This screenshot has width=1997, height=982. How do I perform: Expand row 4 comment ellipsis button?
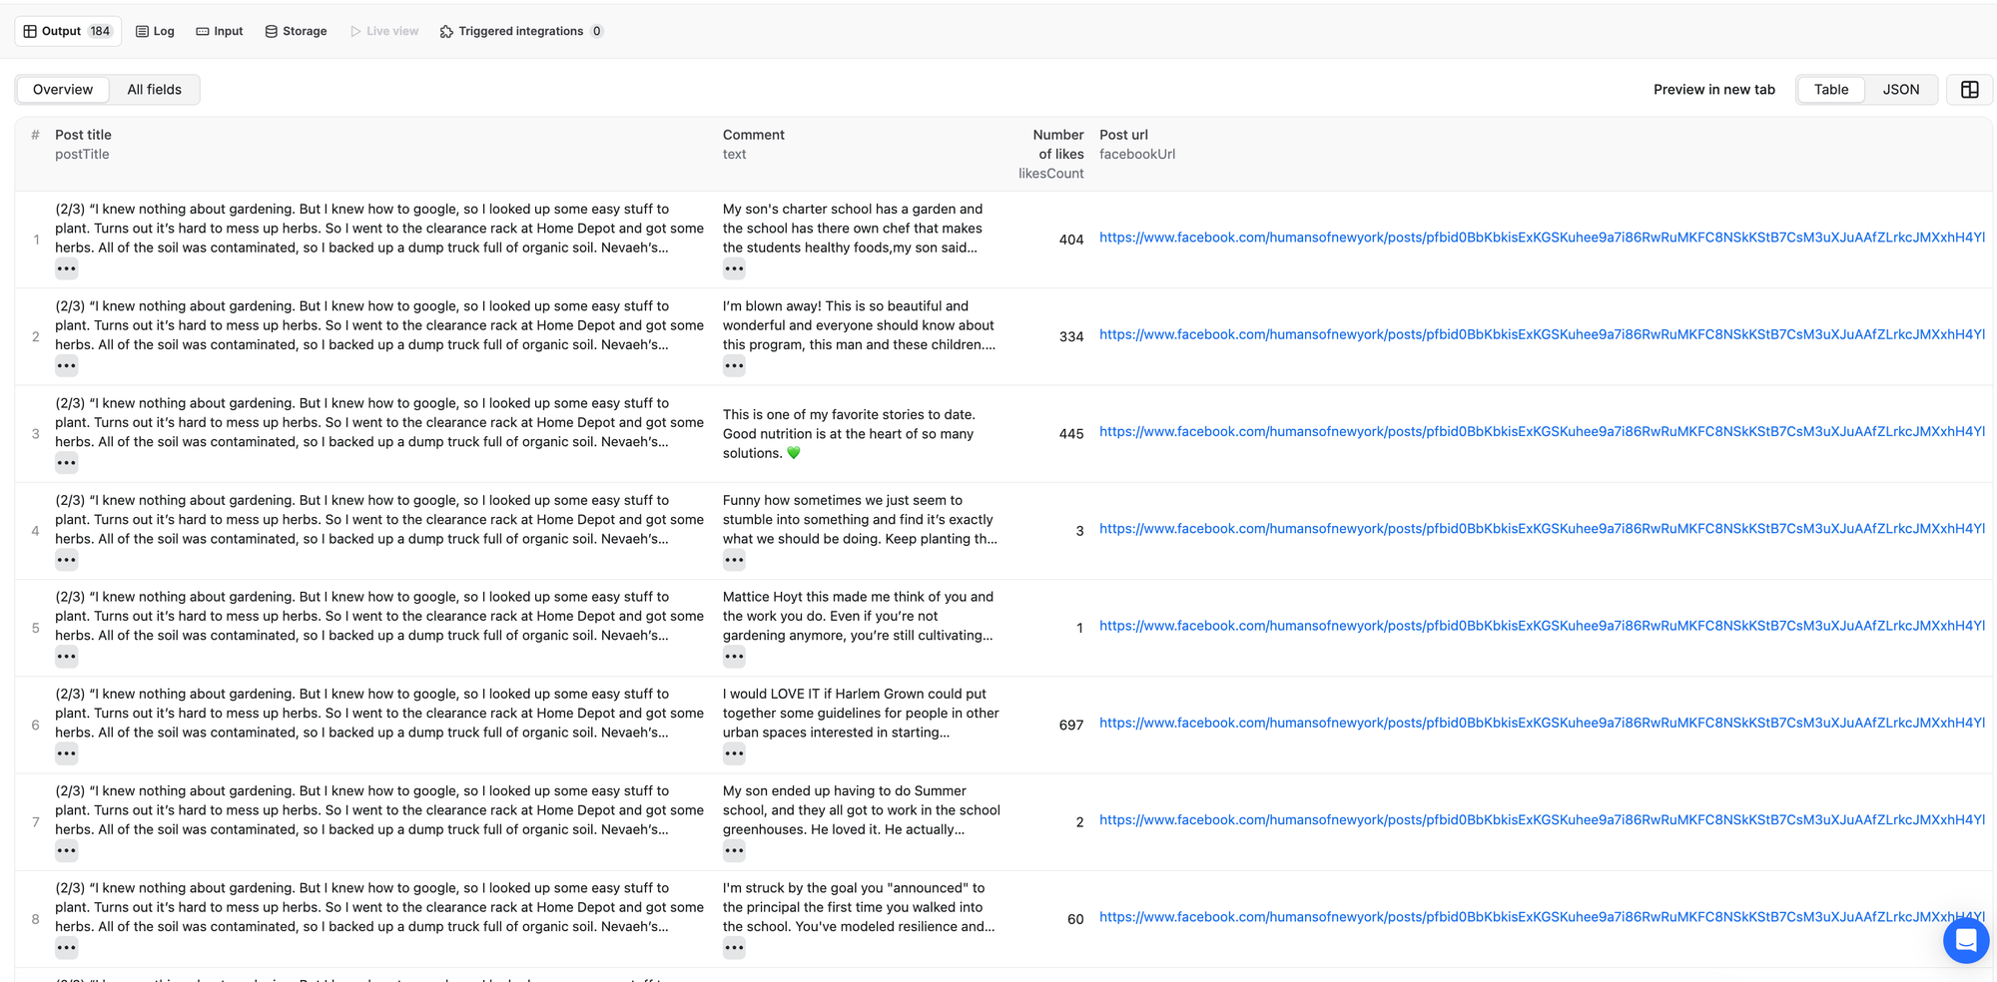click(734, 560)
